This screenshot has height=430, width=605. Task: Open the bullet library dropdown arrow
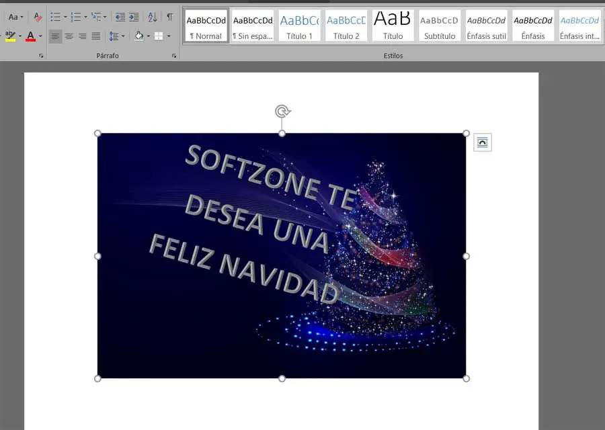point(65,17)
